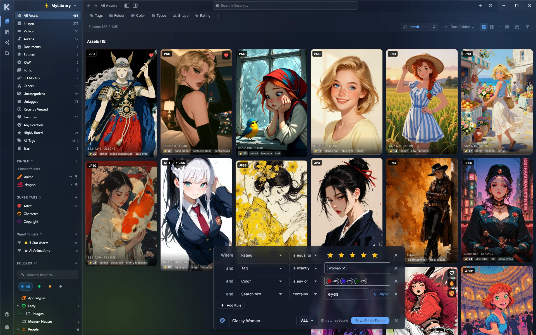
Task: Open the Color filter tab
Action: pos(138,16)
